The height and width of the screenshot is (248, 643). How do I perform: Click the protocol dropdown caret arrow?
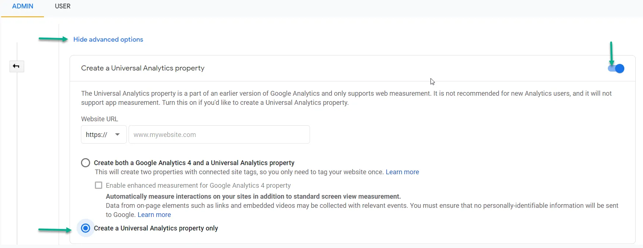click(x=118, y=135)
